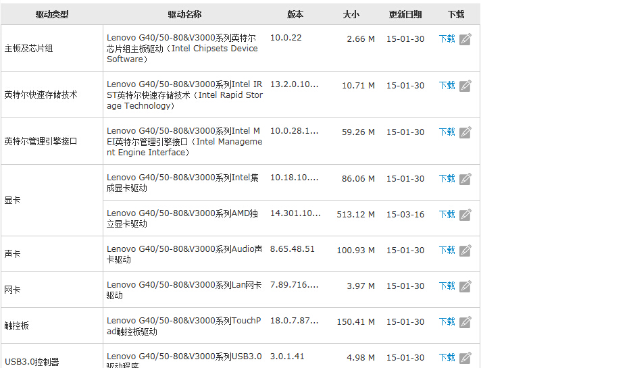Click version 8.65.48.51
This screenshot has height=368, width=631.
[292, 249]
